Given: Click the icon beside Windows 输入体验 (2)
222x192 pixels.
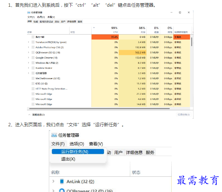Looking at the screenshot, I should point(33,63).
